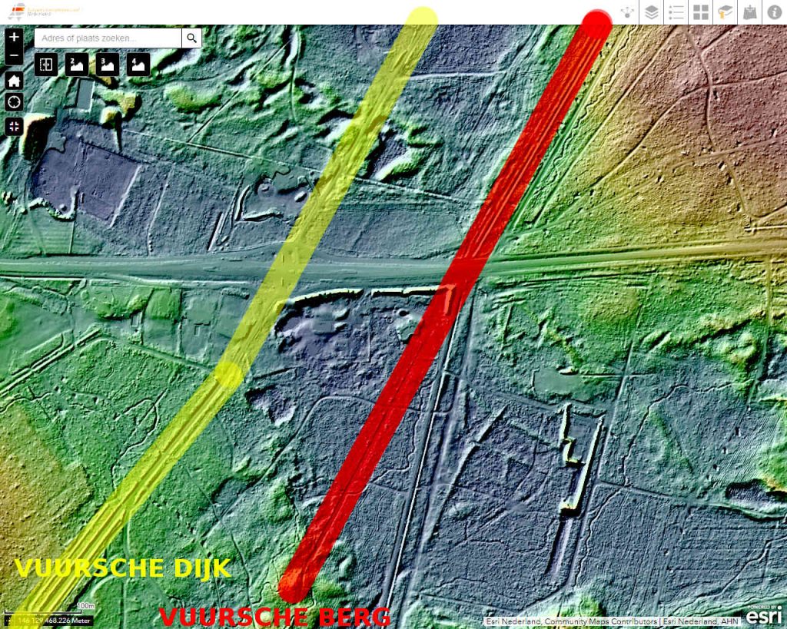Click the Esri logo link
The image size is (787, 629).
pyautogui.click(x=764, y=614)
